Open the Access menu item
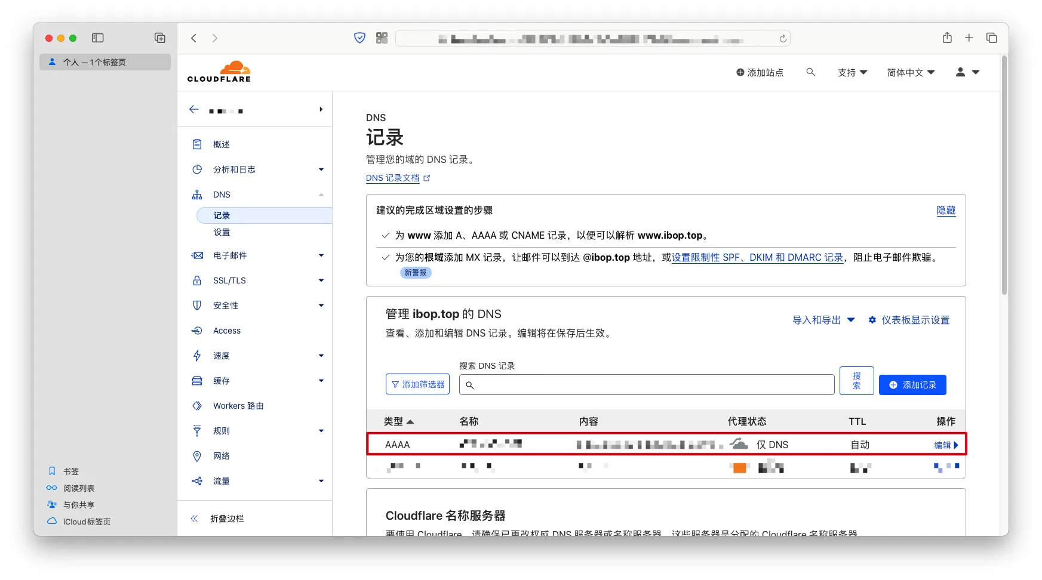Screen dimensions: 1042x580 [227, 331]
